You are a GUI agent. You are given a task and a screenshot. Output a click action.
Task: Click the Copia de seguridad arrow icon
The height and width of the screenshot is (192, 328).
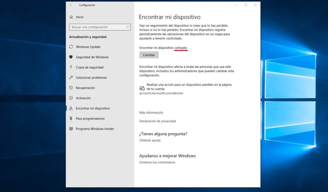[71, 67]
